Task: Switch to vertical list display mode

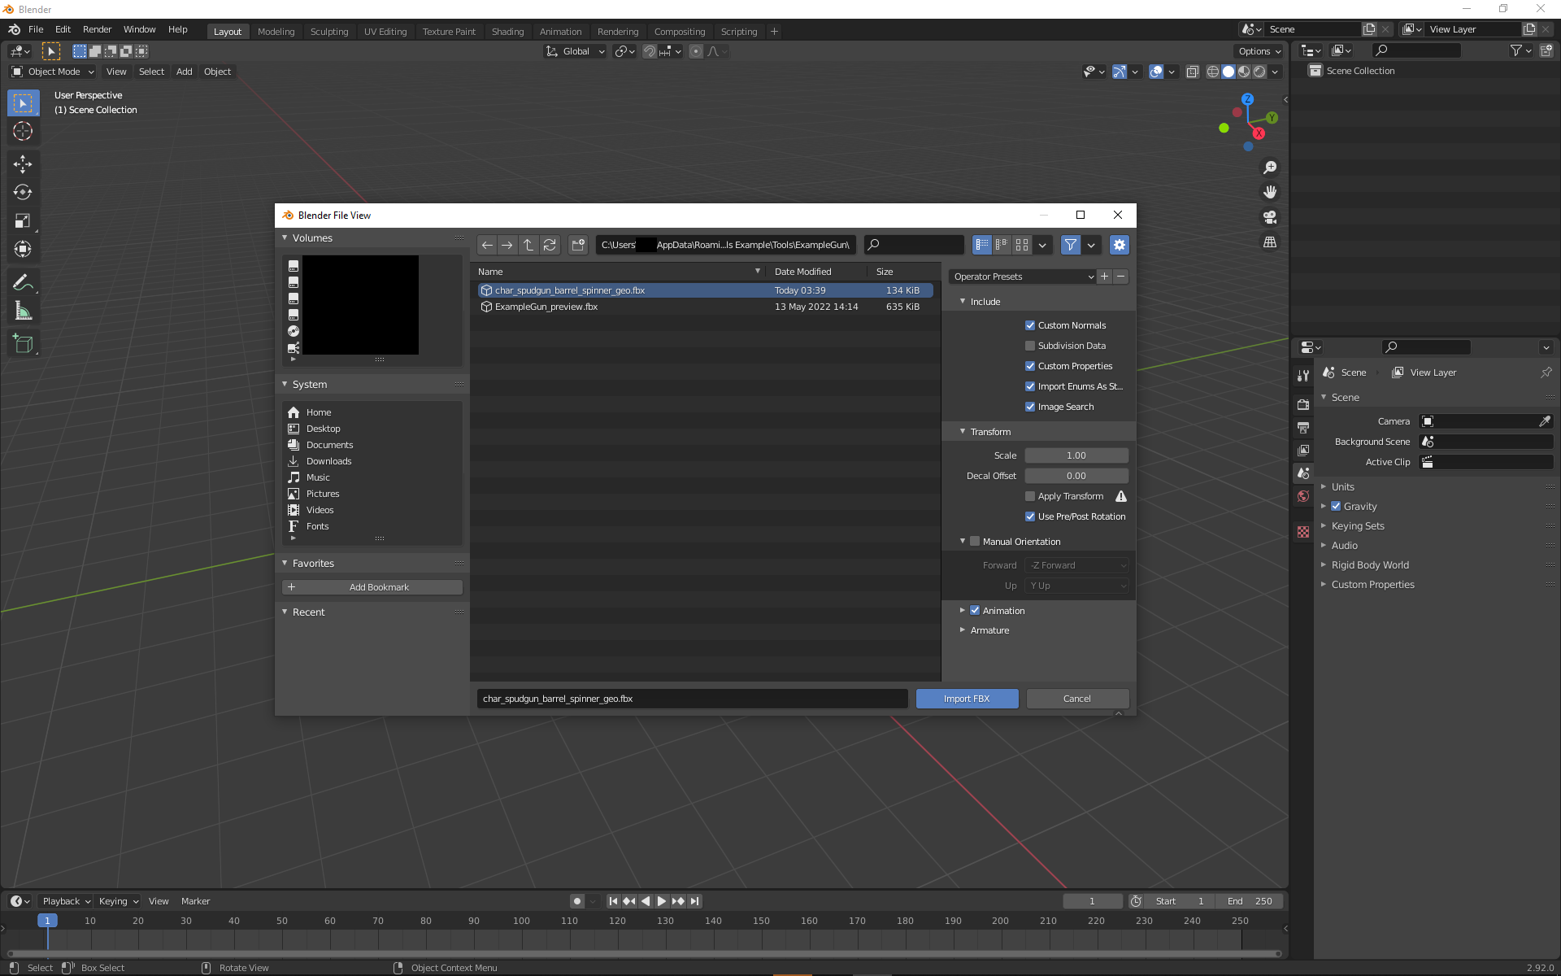Action: point(982,245)
